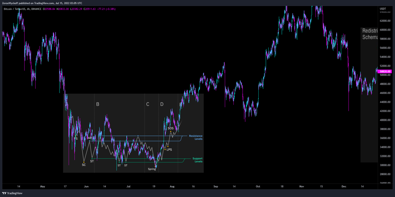
Task: Click the 58000.00 price axis label
Action: pos(385,39)
